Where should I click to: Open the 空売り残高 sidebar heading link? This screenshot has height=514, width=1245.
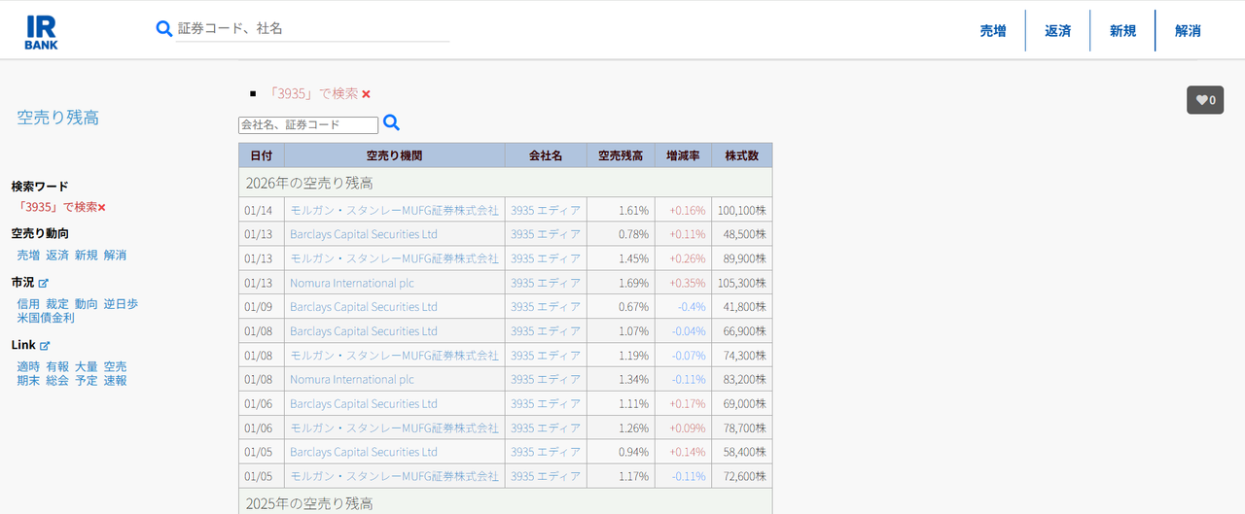coord(57,118)
